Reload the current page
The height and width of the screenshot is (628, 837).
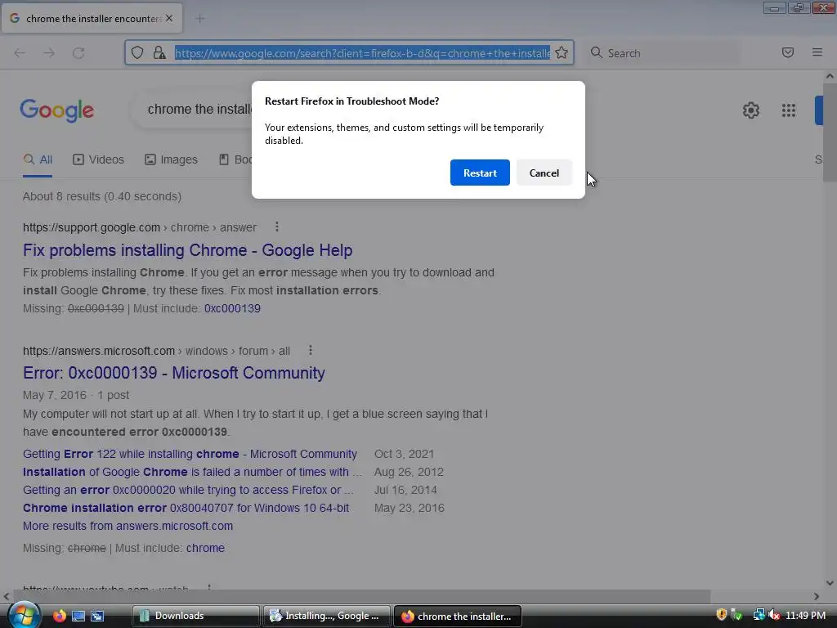78,53
